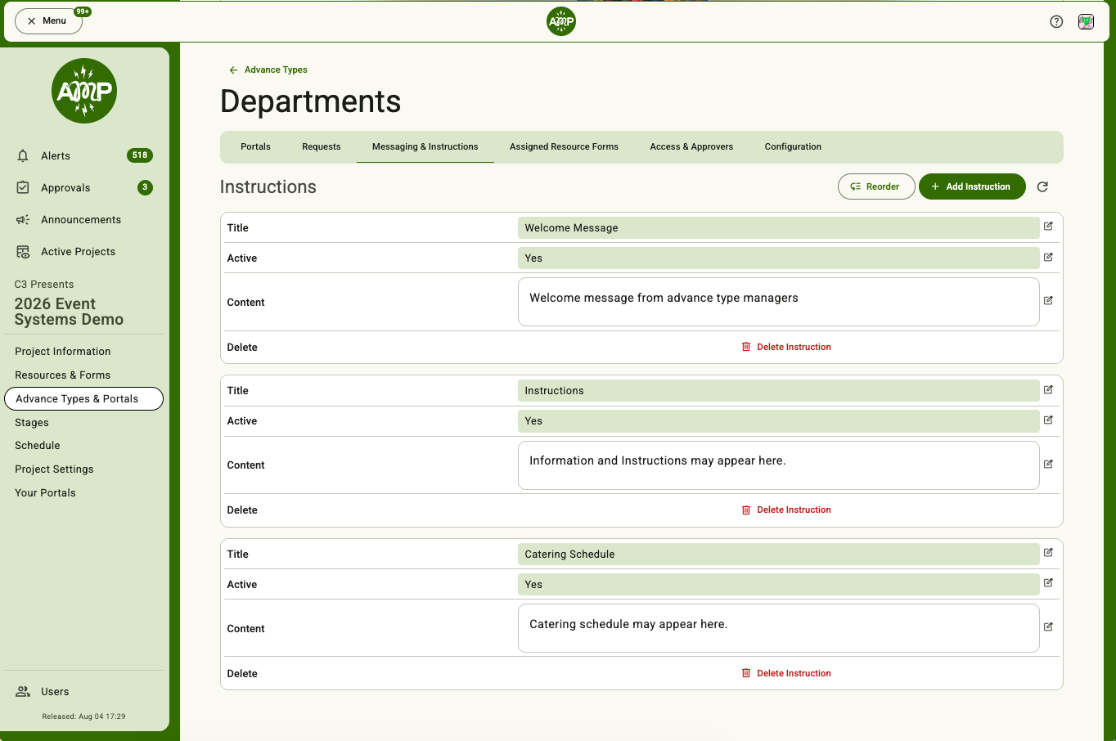Edit the Welcome Message title

(x=1048, y=227)
